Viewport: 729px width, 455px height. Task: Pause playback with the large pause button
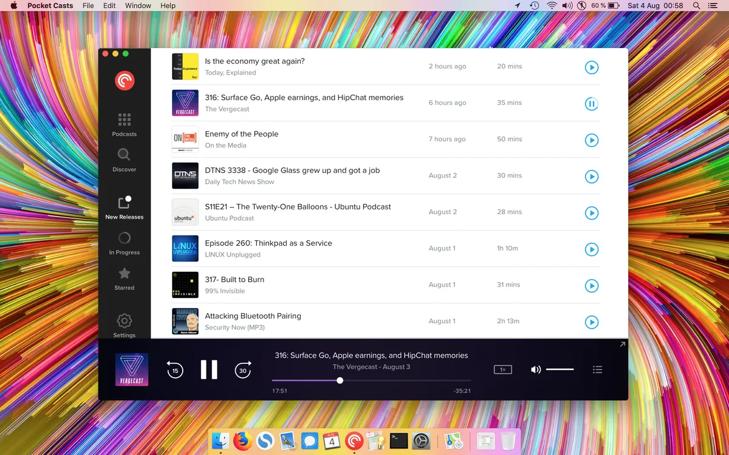coord(209,369)
